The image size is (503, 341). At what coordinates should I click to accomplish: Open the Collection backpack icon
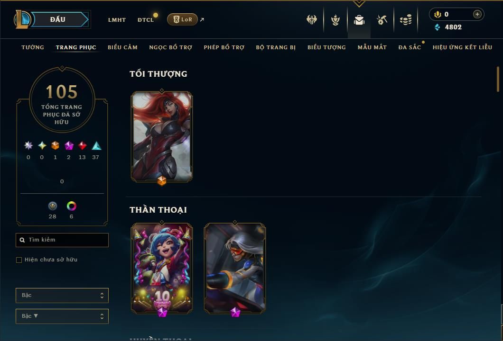coord(359,20)
